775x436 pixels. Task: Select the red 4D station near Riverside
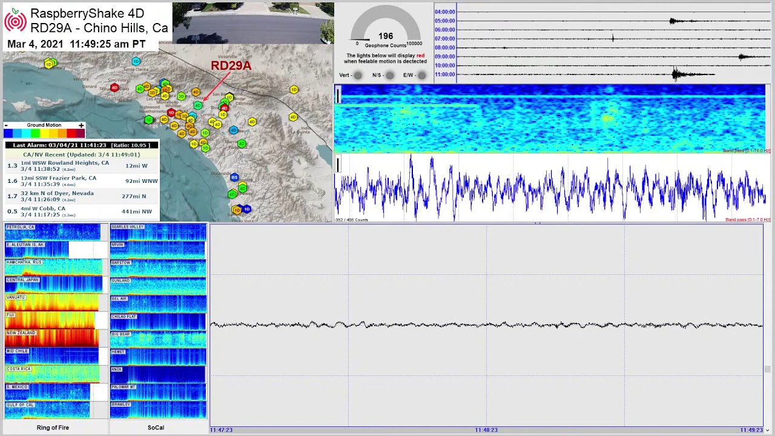(224, 108)
